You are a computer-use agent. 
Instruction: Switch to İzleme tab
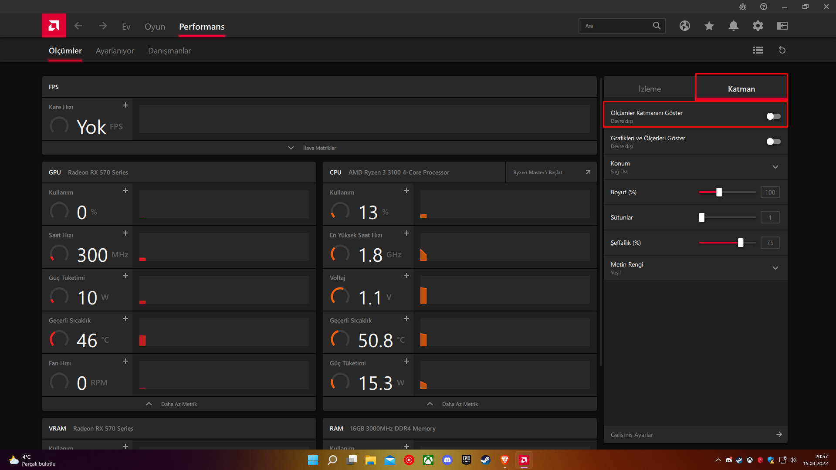[650, 89]
